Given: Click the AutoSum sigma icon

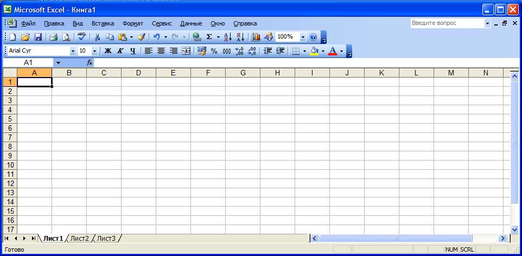Looking at the screenshot, I should coord(209,37).
